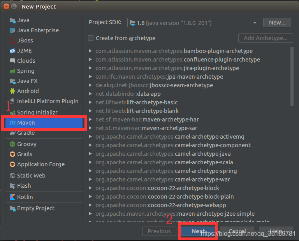Click the Cancel button
Viewport: 299px width, 241px height.
click(237, 231)
